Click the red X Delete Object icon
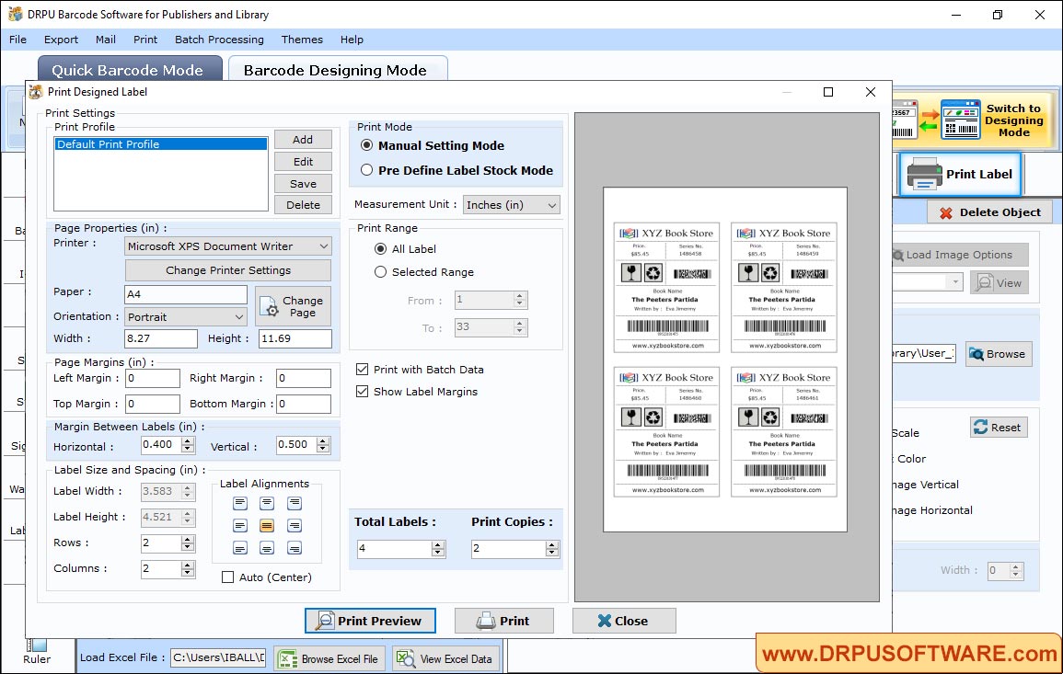 click(x=946, y=212)
